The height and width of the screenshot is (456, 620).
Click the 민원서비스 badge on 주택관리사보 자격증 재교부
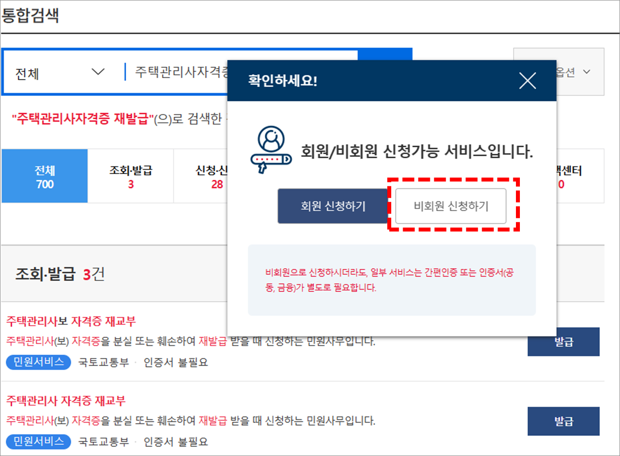click(x=38, y=362)
